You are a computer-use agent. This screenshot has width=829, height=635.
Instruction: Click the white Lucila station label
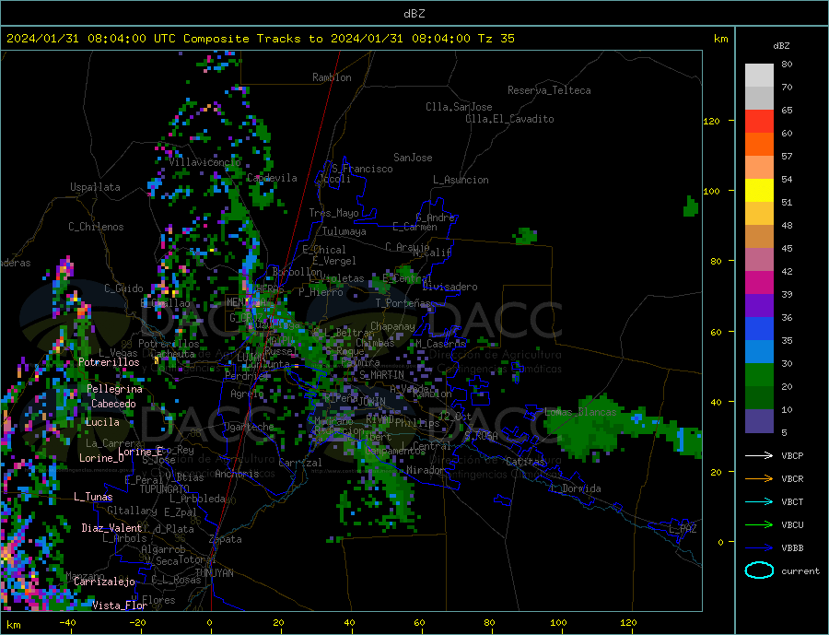(102, 422)
